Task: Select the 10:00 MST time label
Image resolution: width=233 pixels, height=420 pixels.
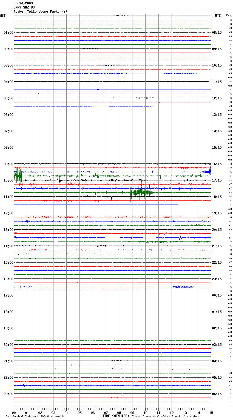Action: coord(8,180)
